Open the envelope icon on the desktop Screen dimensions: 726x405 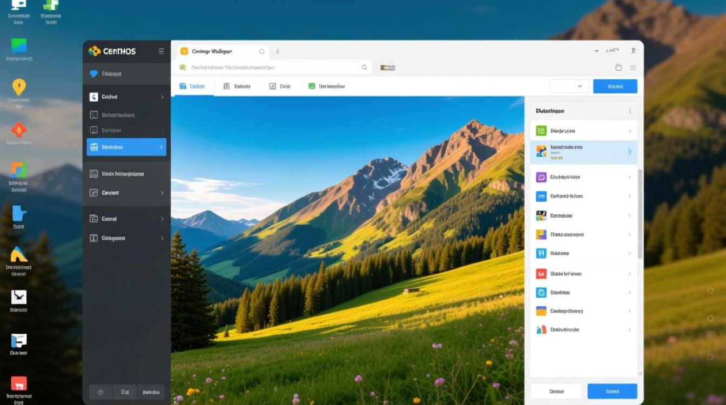(x=19, y=296)
